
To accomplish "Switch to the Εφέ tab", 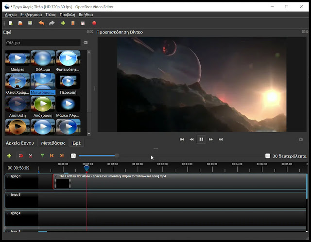I will coord(76,143).
